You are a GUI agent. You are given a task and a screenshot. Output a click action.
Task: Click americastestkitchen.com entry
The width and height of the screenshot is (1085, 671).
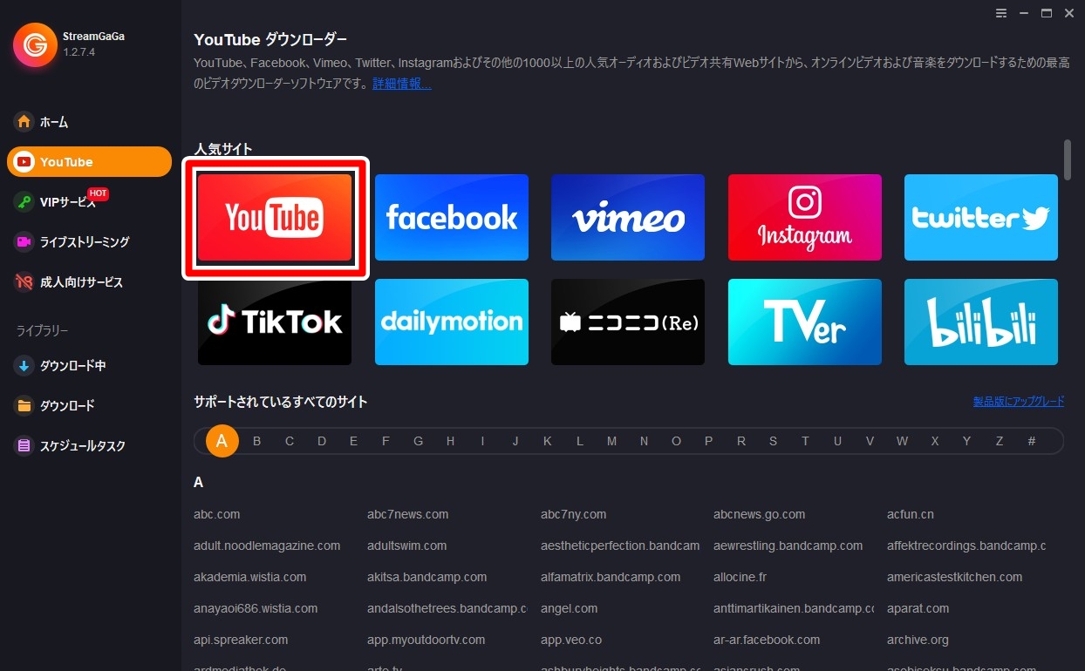[955, 577]
